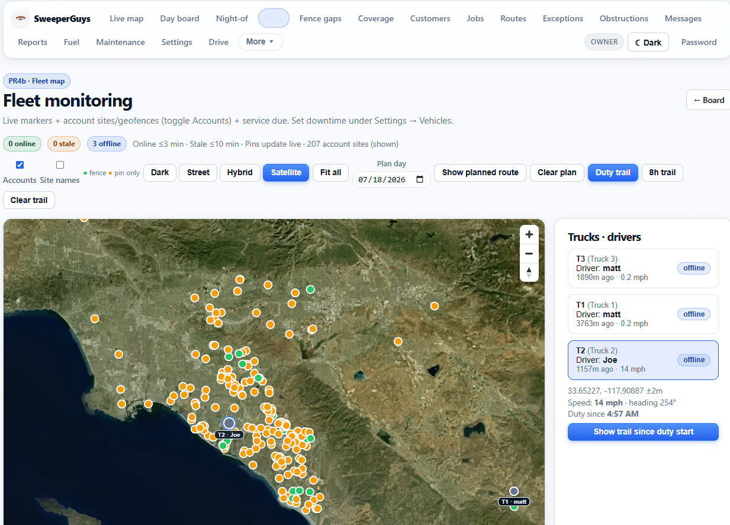Image resolution: width=730 pixels, height=525 pixels.
Task: Select T3 Truck 3 card
Action: tap(643, 268)
